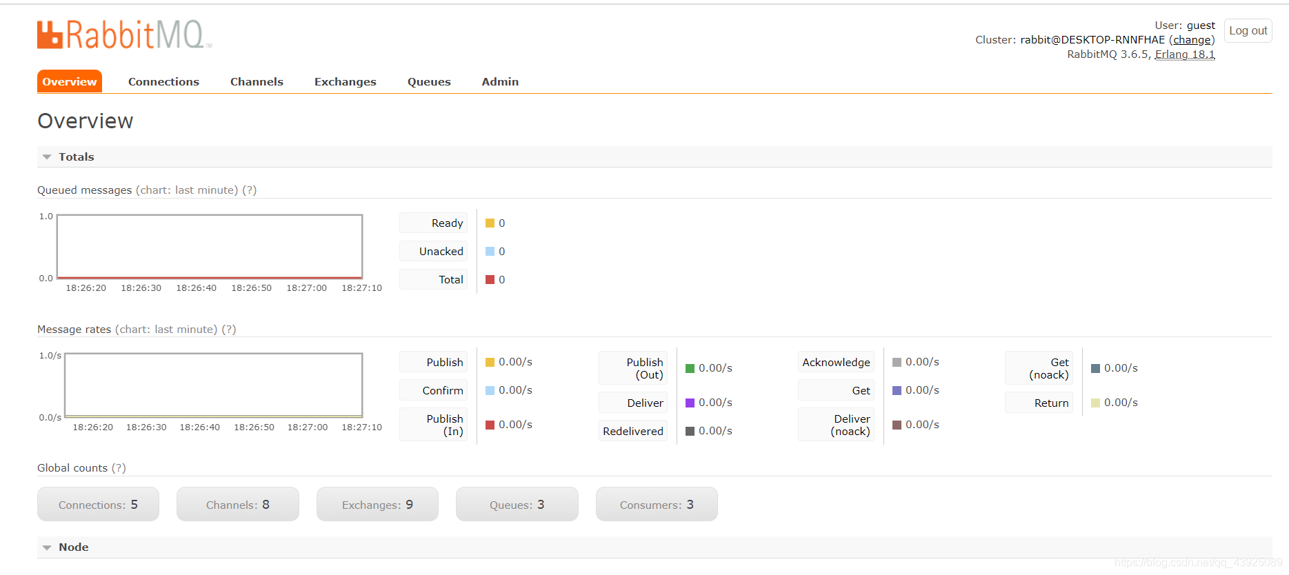Screen dimensions: 1289x575
Task: Click the Log out button
Action: pos(1248,30)
